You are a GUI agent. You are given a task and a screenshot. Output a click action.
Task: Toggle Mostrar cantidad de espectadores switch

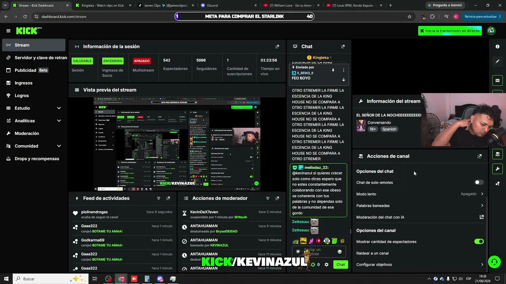point(479,241)
